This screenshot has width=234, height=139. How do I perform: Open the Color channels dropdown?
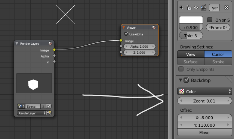(x=204, y=91)
